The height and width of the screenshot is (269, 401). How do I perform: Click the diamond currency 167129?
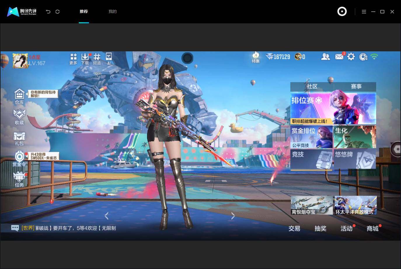(278, 57)
